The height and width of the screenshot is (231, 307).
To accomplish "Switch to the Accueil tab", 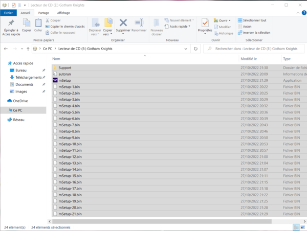I will click(x=26, y=13).
